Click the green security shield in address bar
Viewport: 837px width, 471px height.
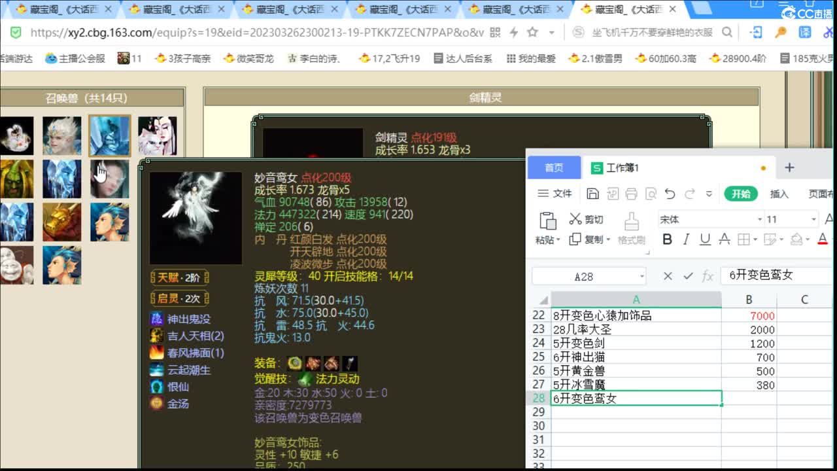click(x=16, y=33)
